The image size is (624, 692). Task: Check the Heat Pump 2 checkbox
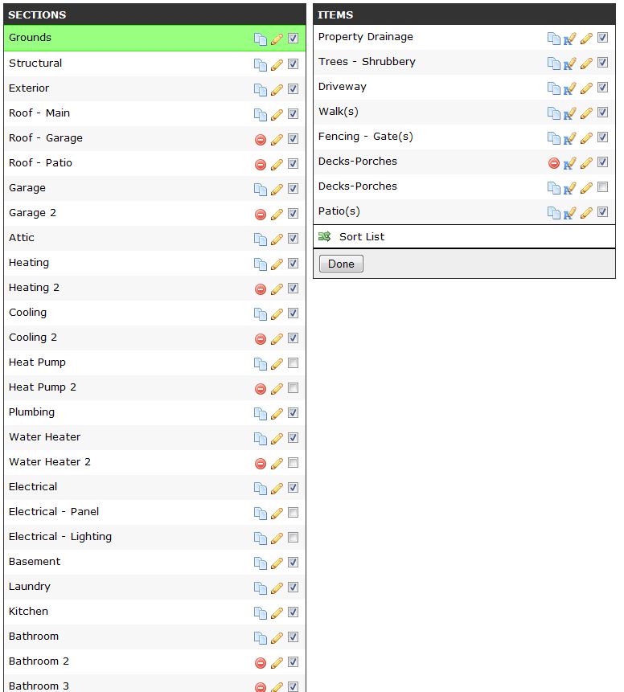click(x=293, y=388)
